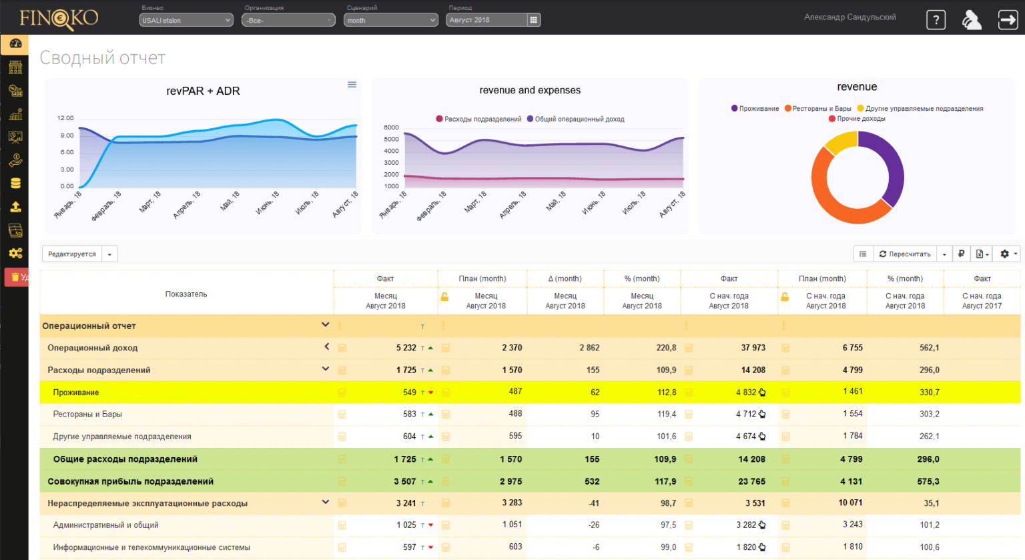Screen dimensions: 1025x560
Task: Click the ruble currency icon button
Action: point(961,254)
